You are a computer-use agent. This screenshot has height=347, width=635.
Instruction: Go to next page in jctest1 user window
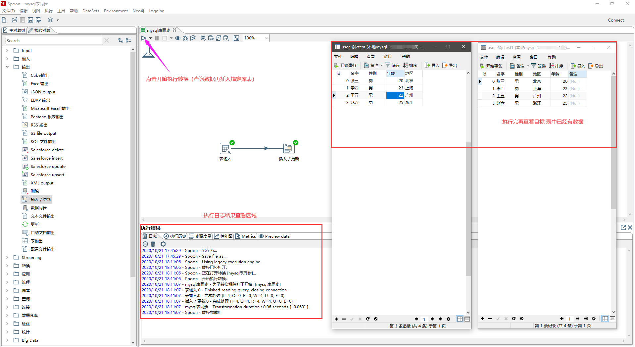click(x=577, y=319)
